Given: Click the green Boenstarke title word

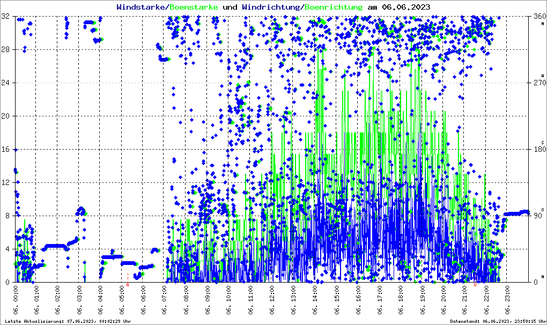Looking at the screenshot, I should [194, 7].
